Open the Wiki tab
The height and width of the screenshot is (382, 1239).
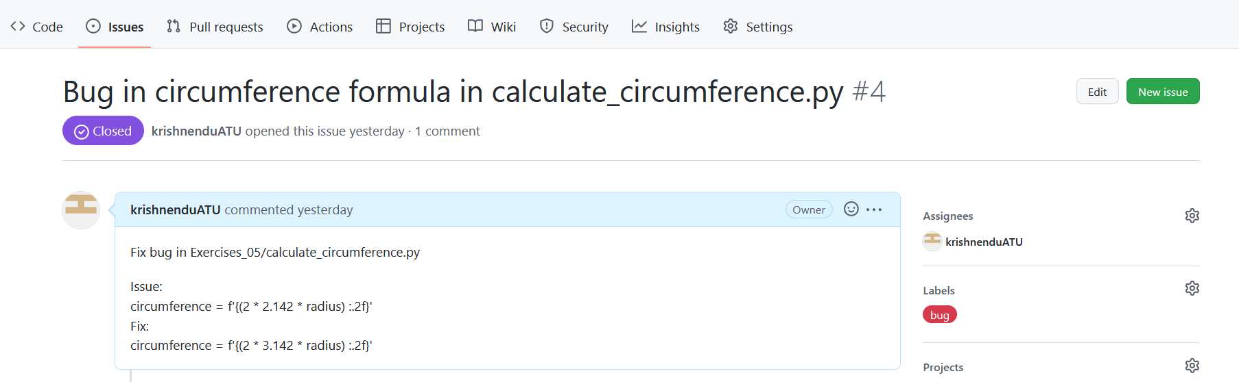[492, 27]
